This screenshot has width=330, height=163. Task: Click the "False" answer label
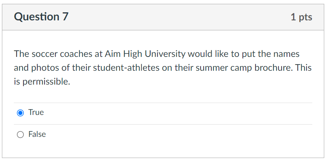point(37,134)
